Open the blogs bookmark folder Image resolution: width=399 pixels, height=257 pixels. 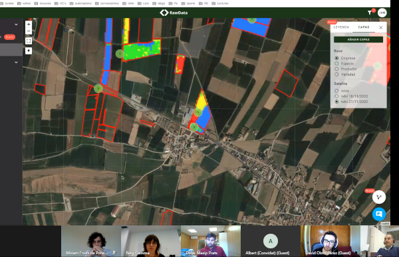pos(159,3)
